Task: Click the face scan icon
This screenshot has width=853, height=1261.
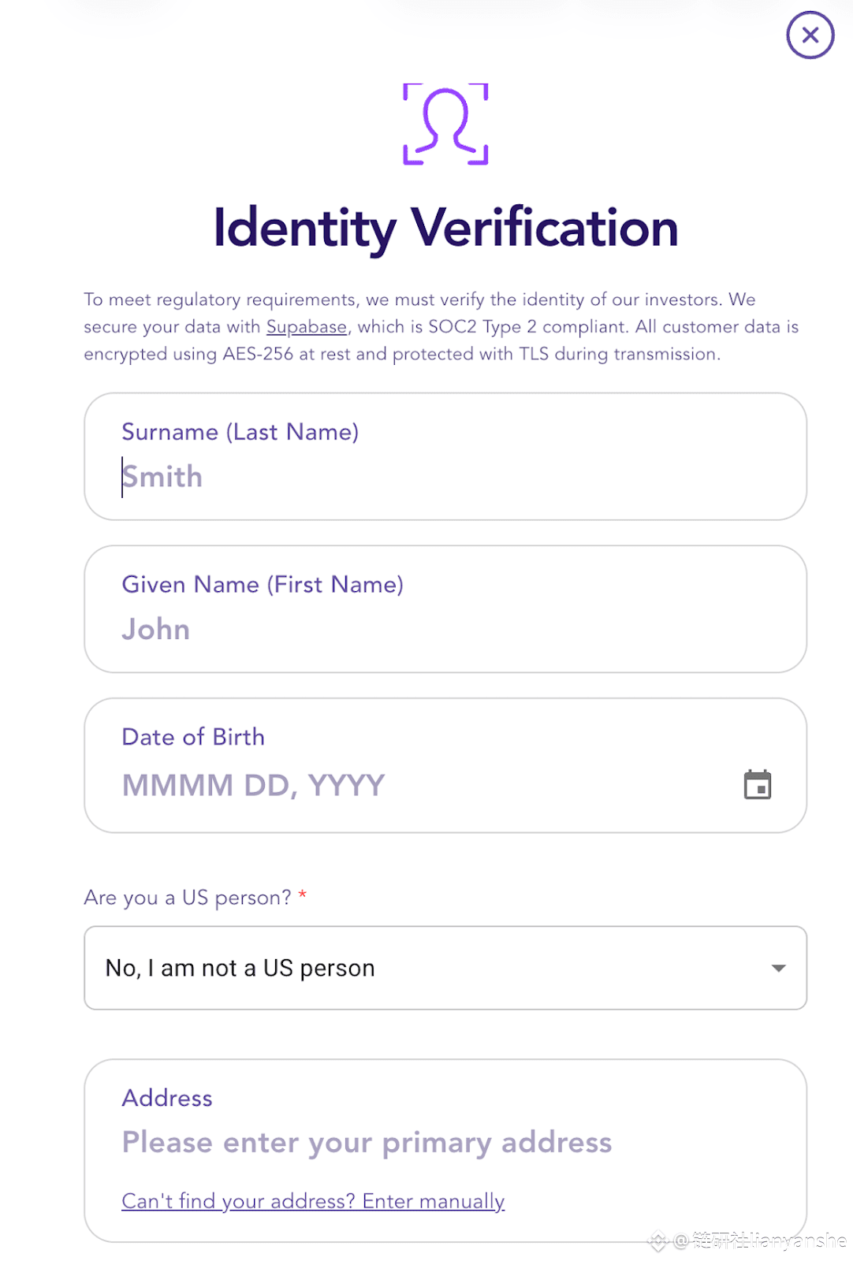Action: pos(445,125)
